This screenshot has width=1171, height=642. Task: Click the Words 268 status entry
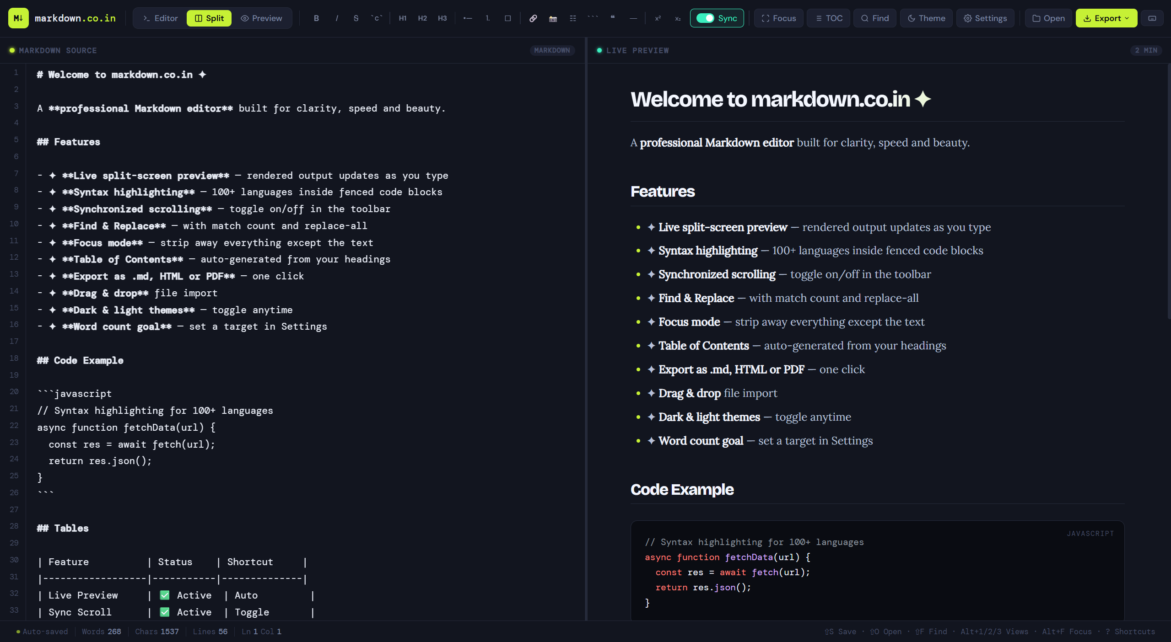tap(102, 631)
